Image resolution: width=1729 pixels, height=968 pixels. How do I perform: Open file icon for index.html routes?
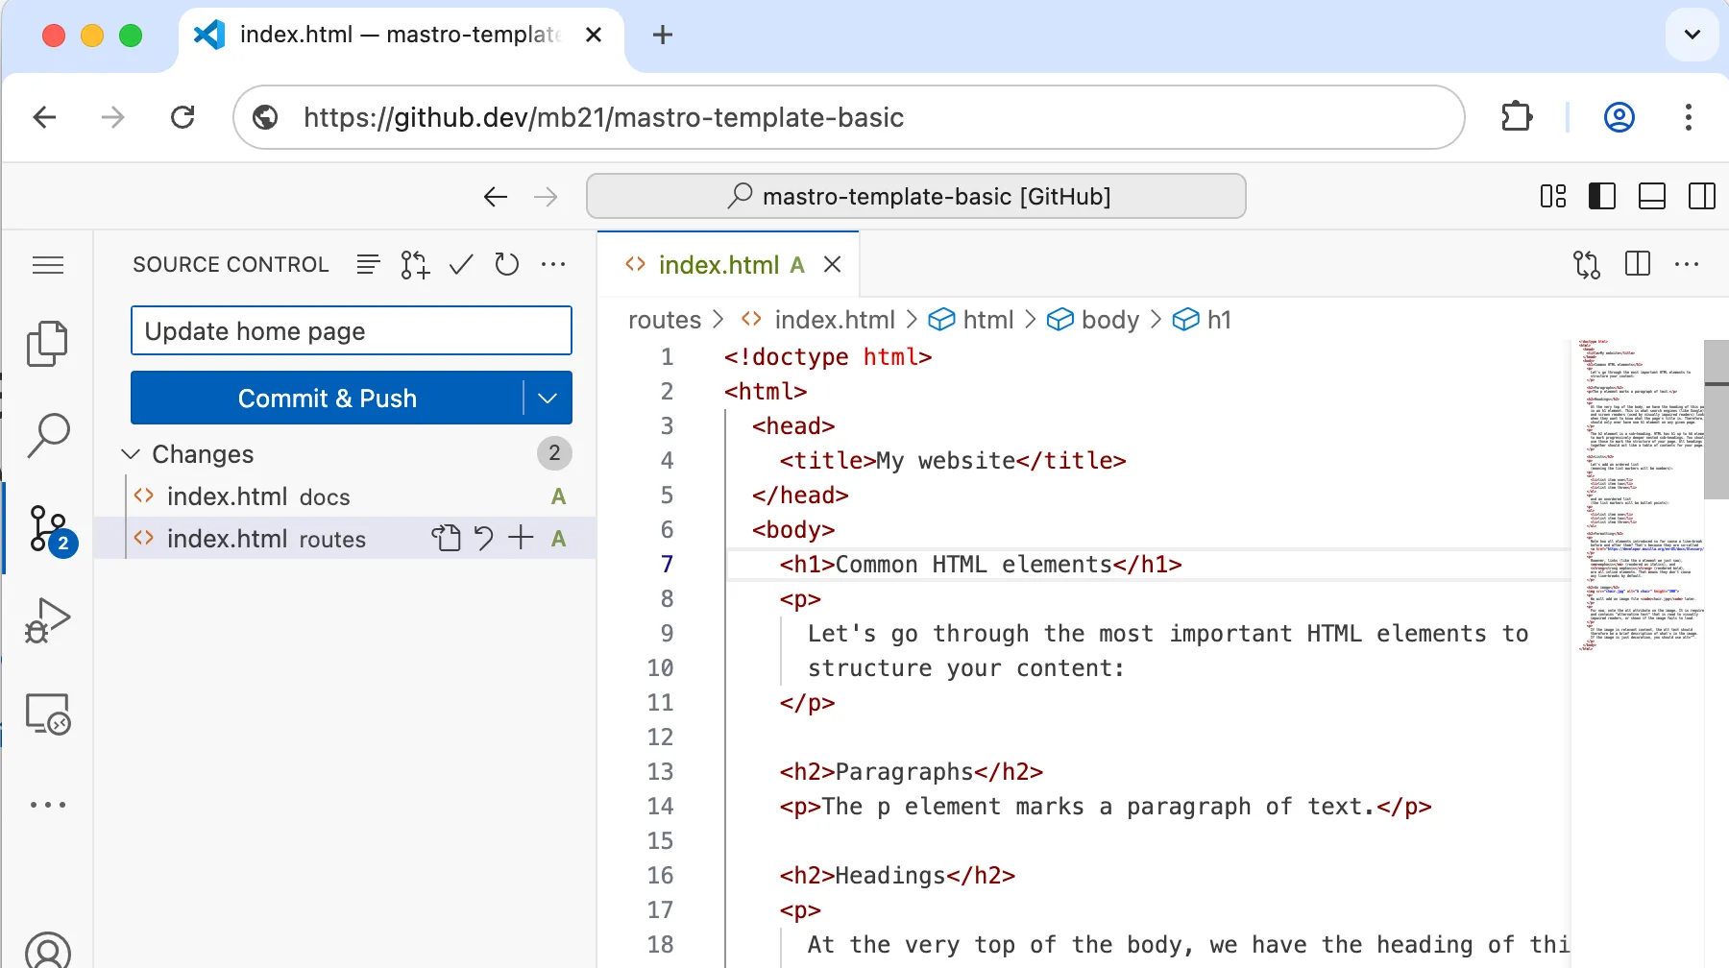click(446, 538)
